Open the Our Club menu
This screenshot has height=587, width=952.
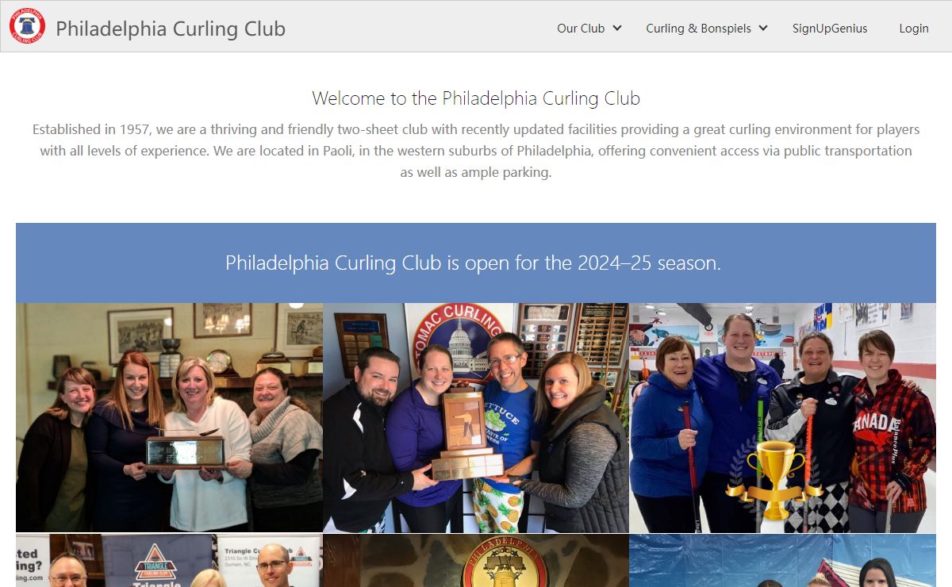(x=589, y=28)
